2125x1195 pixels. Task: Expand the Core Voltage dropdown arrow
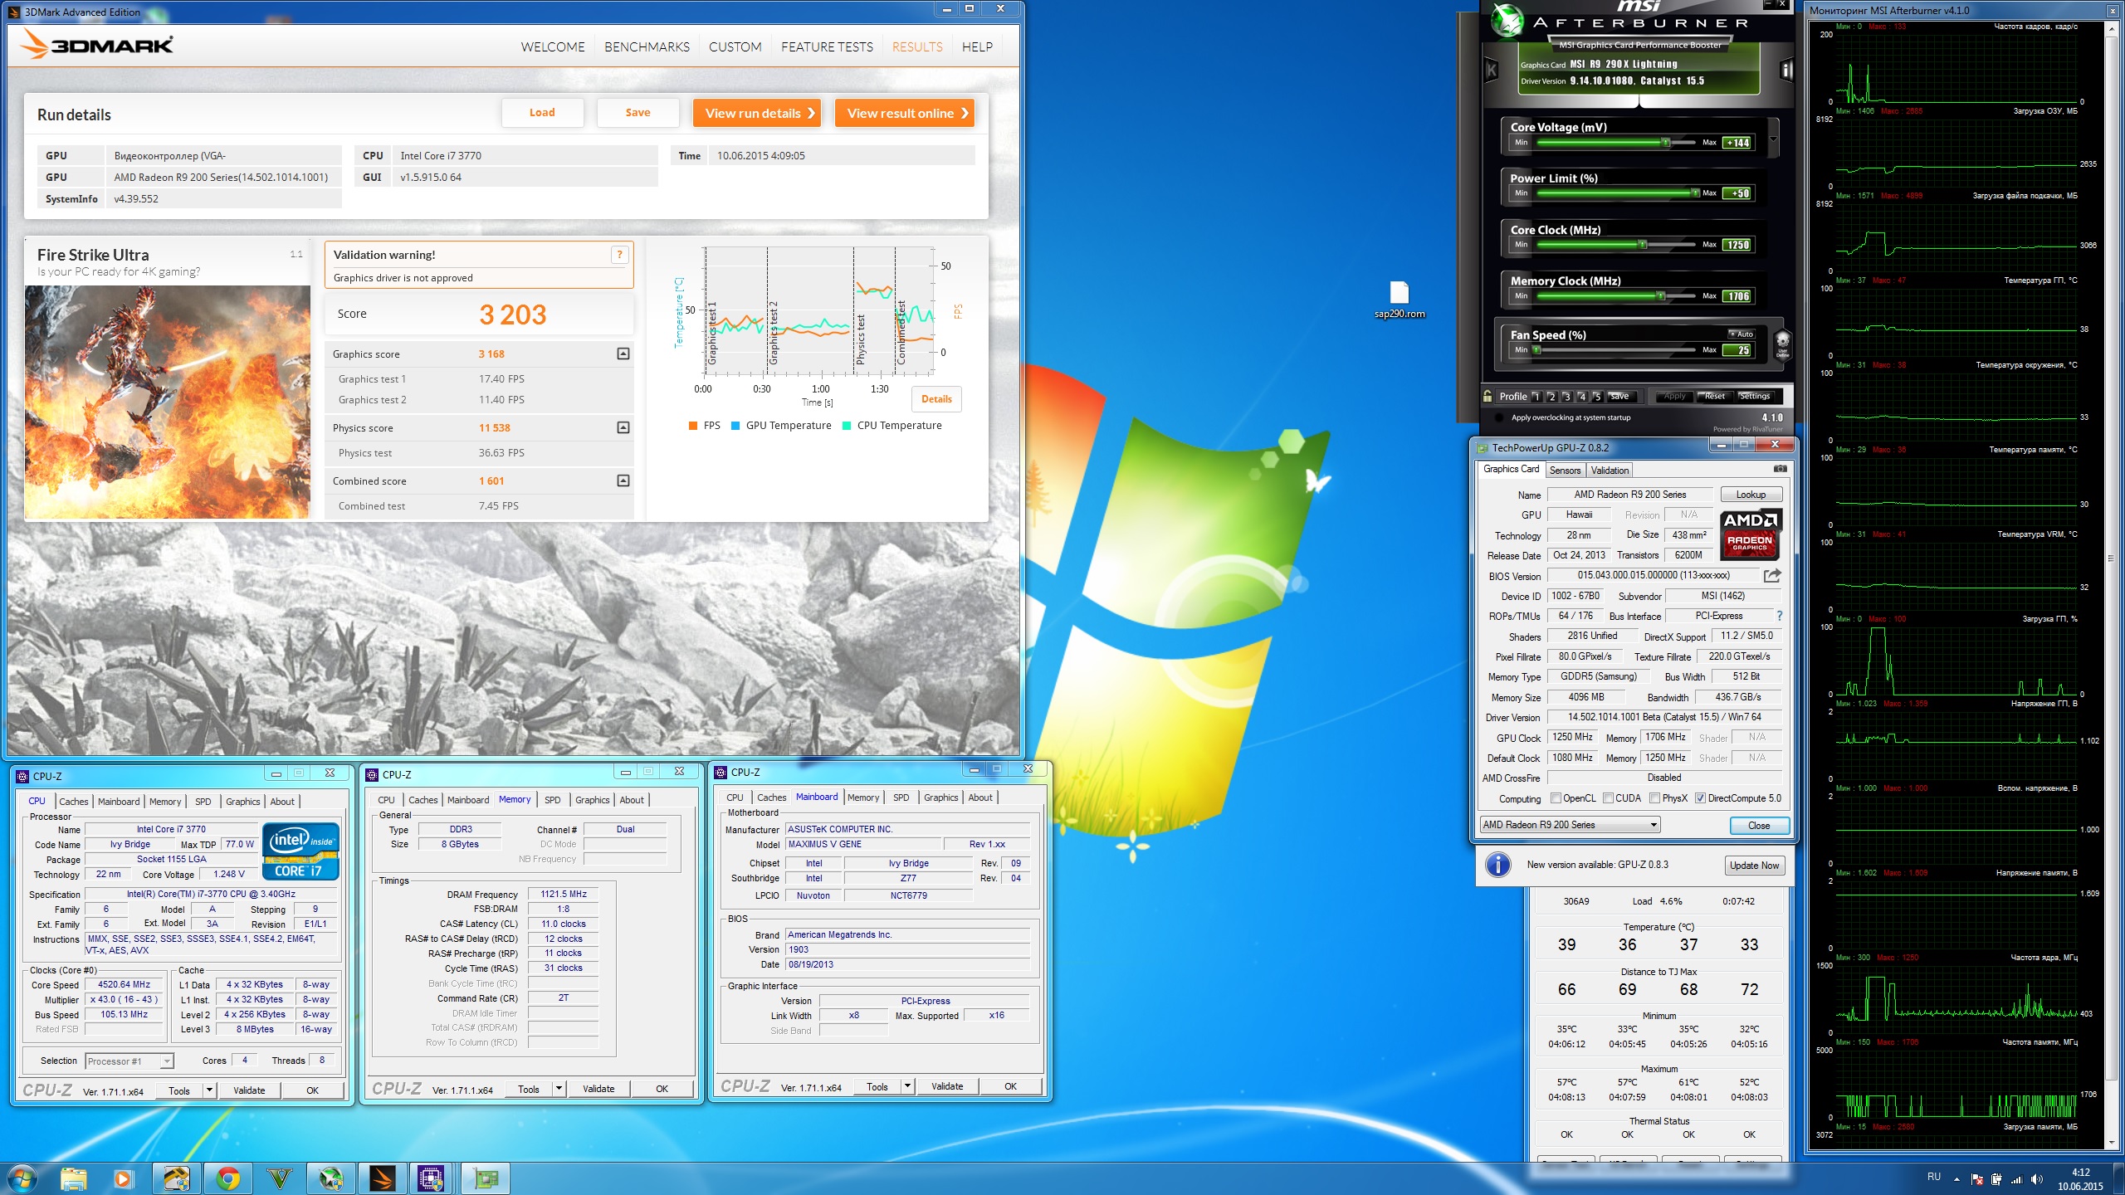tap(1773, 139)
